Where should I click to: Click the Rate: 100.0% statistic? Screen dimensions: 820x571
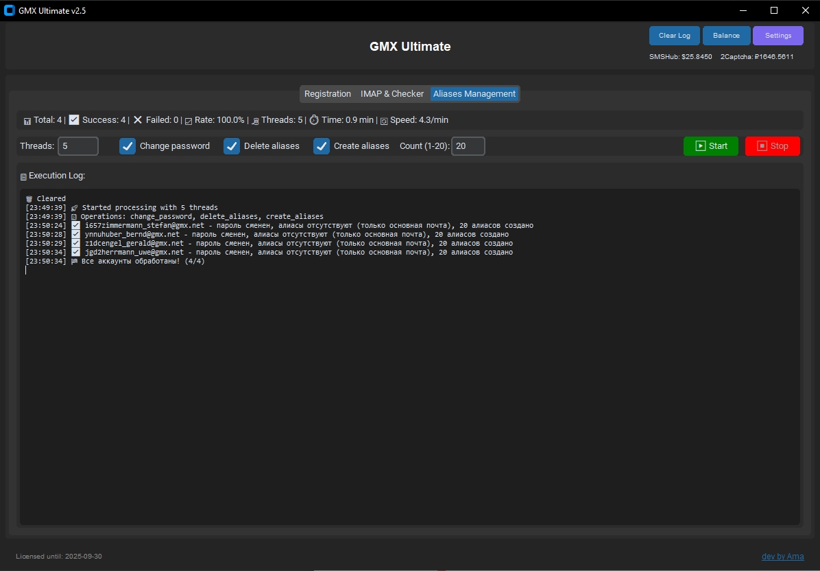click(x=219, y=120)
